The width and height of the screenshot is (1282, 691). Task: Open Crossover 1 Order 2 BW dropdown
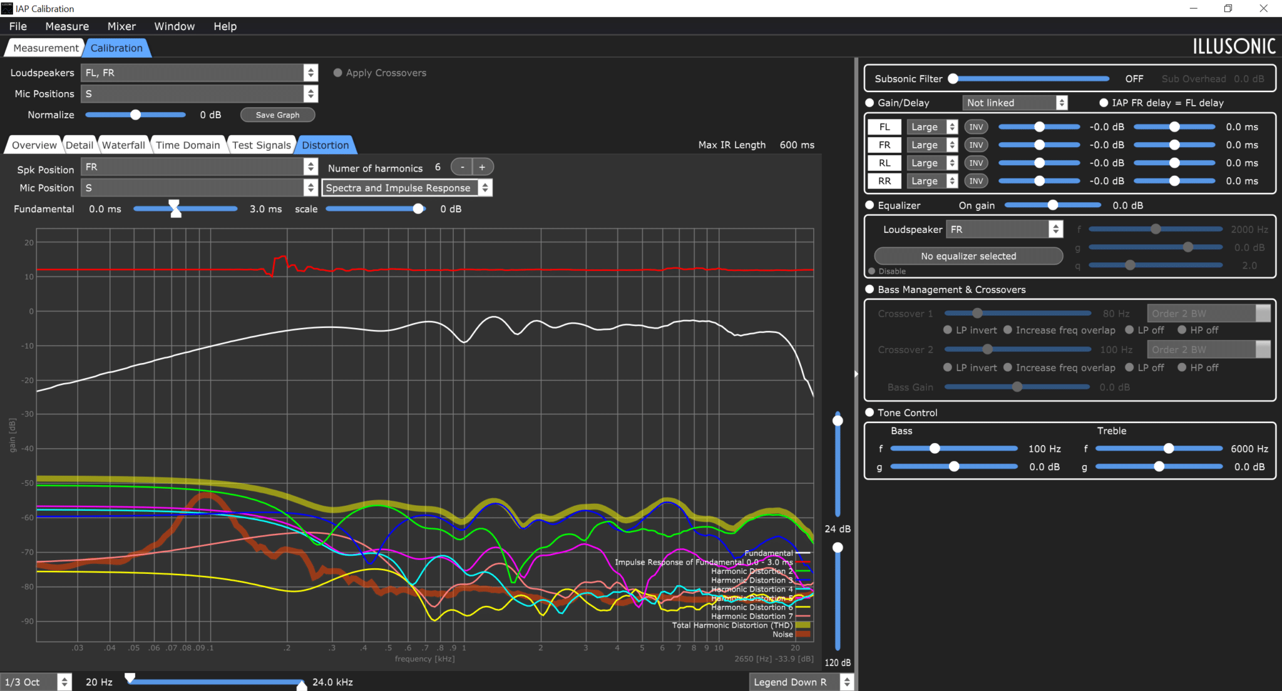(1209, 314)
